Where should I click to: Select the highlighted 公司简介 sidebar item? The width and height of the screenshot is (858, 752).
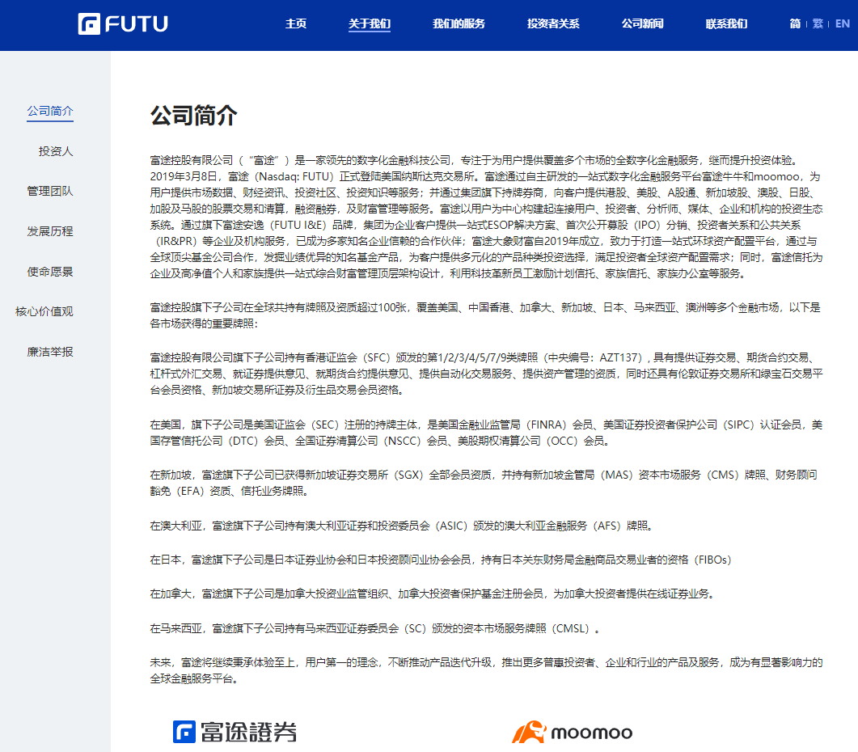[49, 110]
